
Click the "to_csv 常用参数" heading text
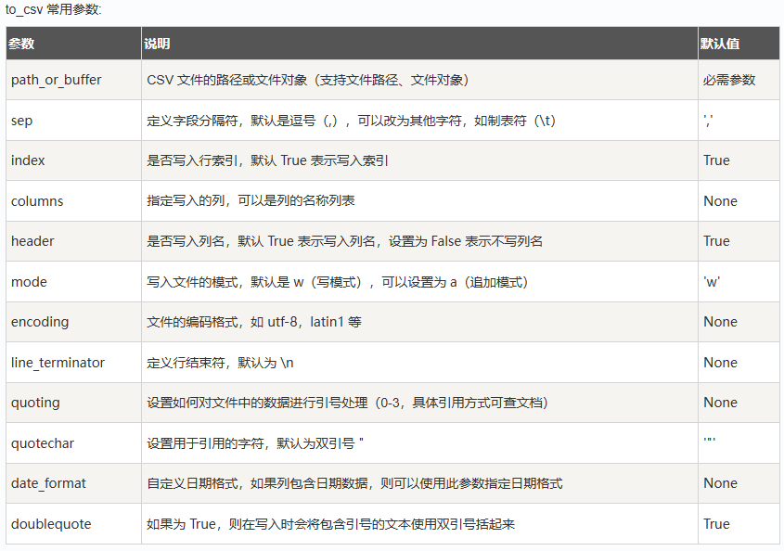click(x=54, y=9)
